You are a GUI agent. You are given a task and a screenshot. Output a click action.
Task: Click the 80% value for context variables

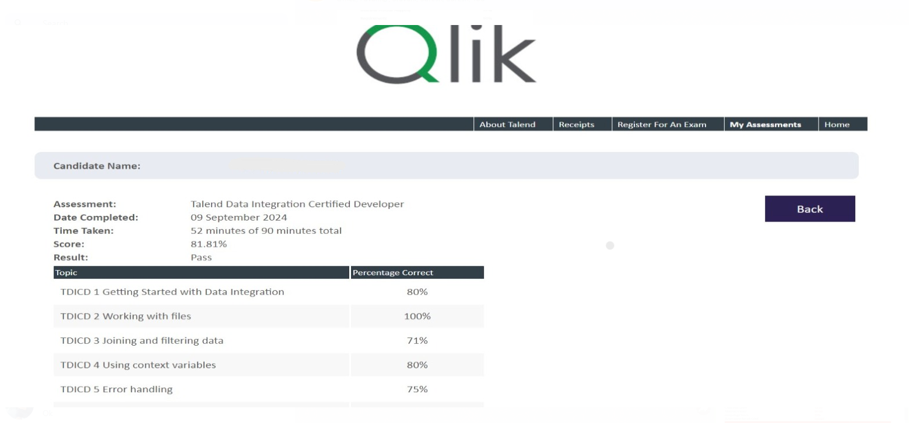tap(417, 365)
